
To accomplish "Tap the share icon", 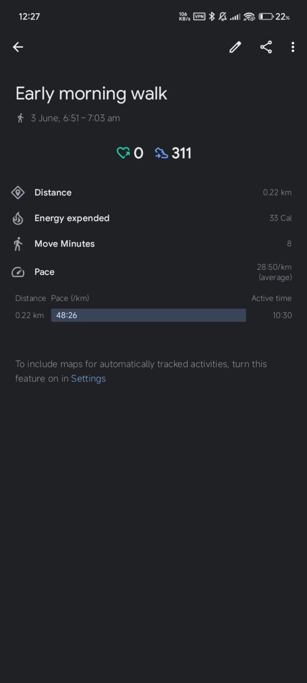I will pos(266,47).
